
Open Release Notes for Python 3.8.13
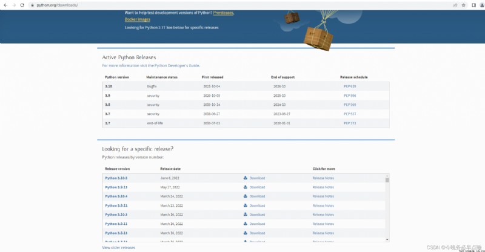pyautogui.click(x=323, y=233)
